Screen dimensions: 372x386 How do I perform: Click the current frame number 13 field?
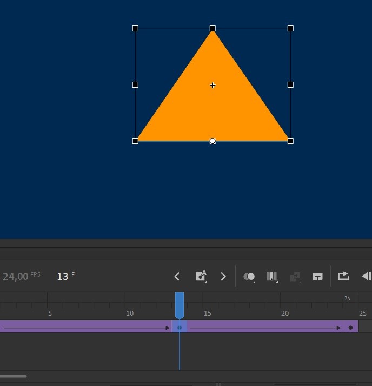coord(63,277)
